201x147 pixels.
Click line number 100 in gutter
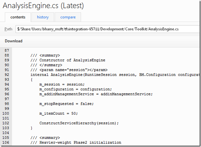click(x=6, y=113)
